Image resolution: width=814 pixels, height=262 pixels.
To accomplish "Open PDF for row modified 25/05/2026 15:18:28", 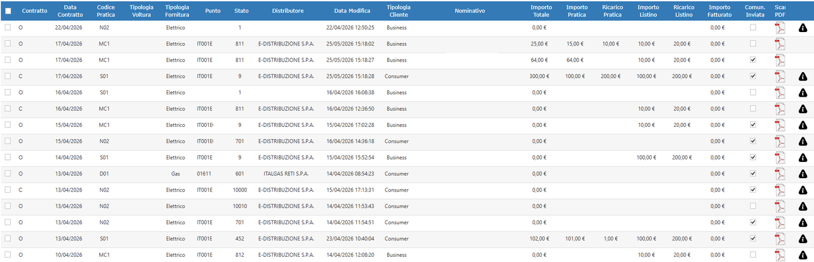I will click(780, 77).
